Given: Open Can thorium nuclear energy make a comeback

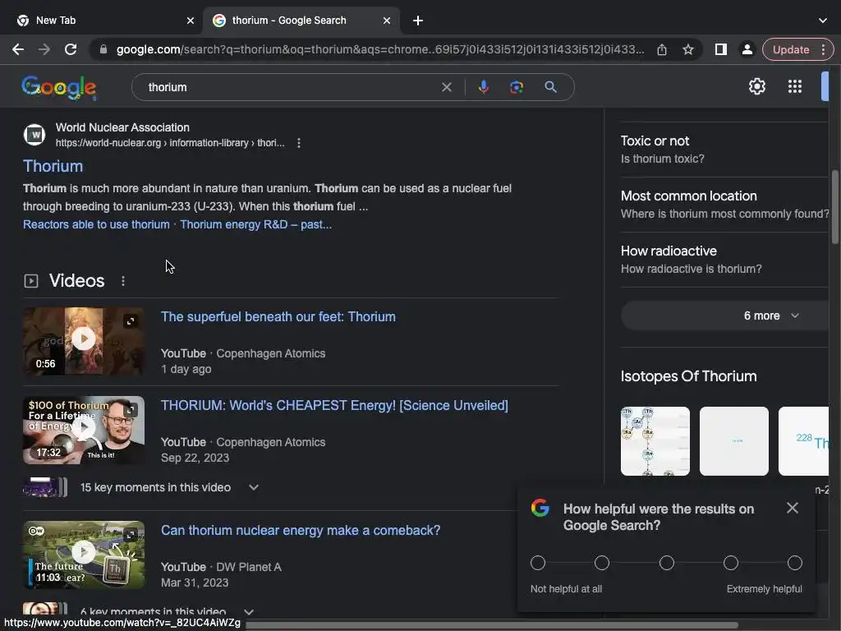Looking at the screenshot, I should [301, 531].
